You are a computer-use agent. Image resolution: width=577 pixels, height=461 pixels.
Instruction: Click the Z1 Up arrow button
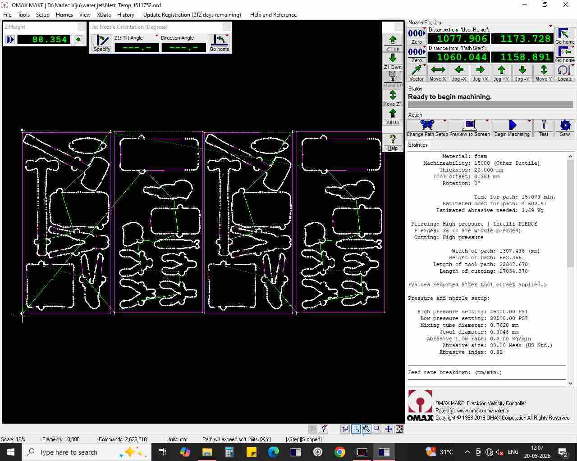(x=393, y=43)
